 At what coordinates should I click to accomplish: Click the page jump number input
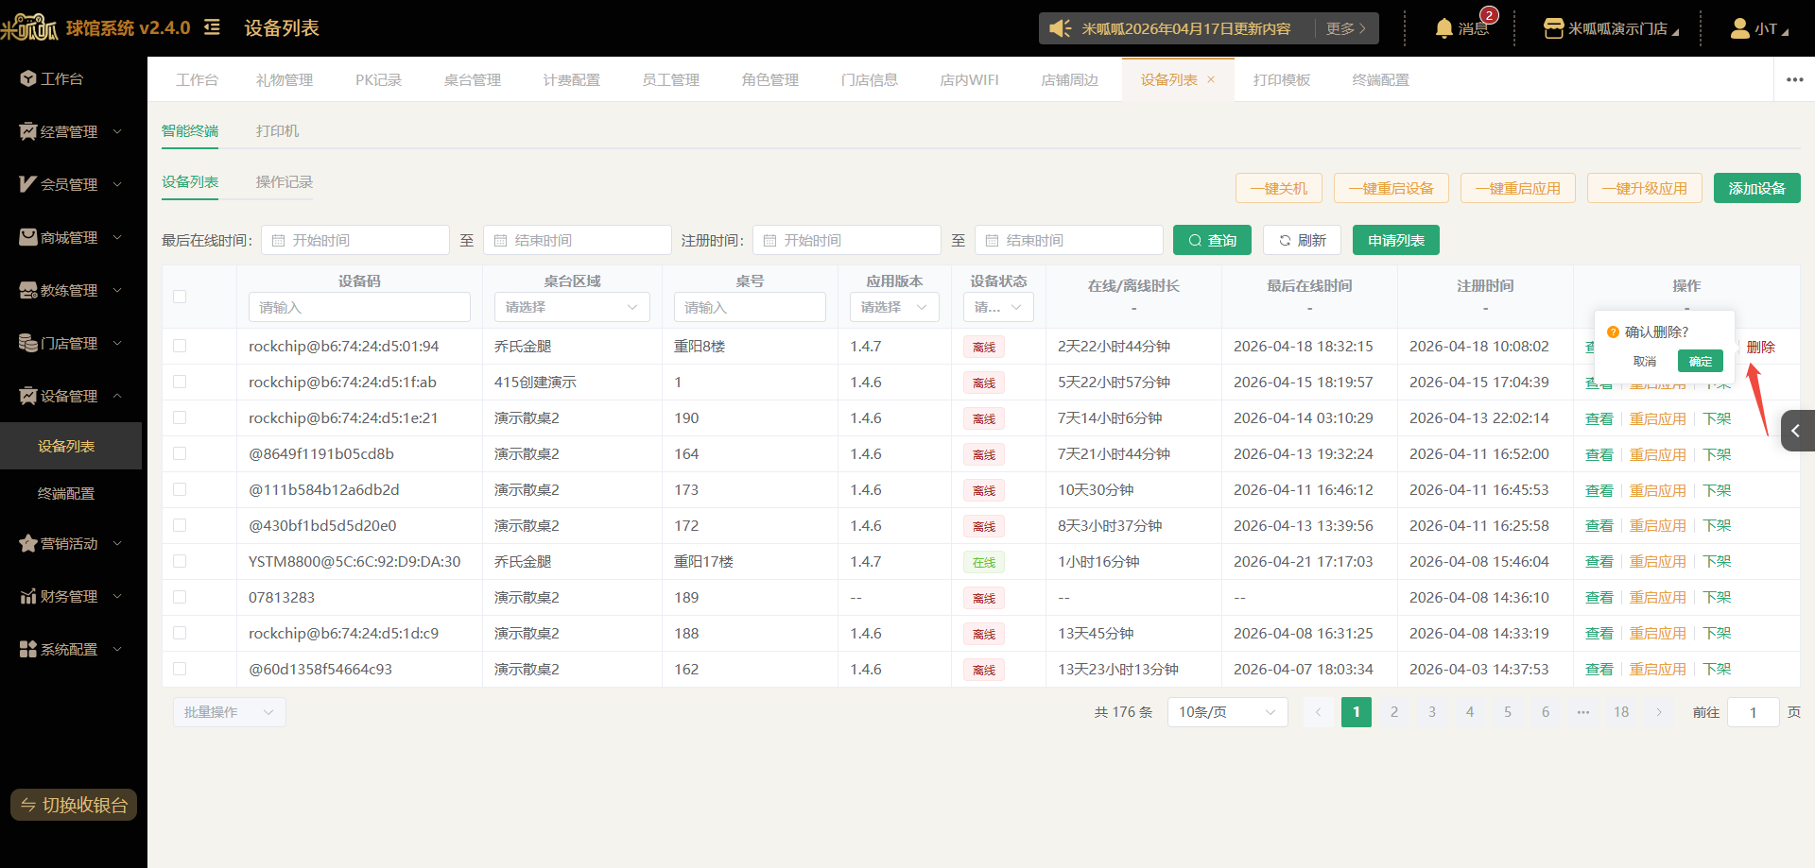[1754, 712]
